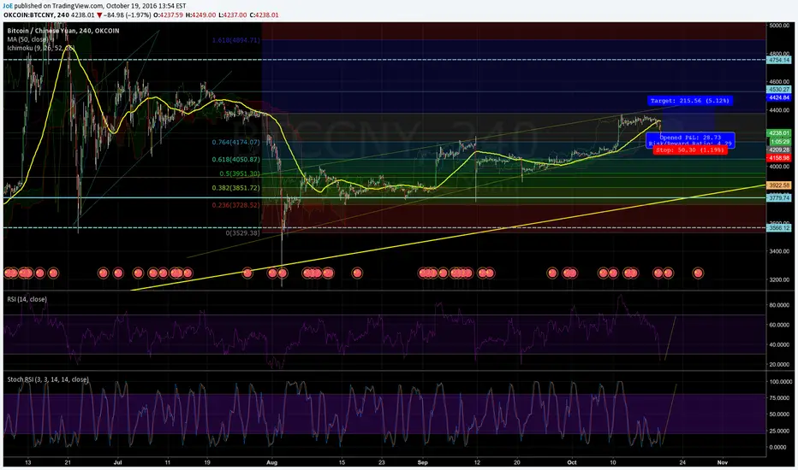
Task: Click the lone red marker below mid-August
Action: coord(357,273)
